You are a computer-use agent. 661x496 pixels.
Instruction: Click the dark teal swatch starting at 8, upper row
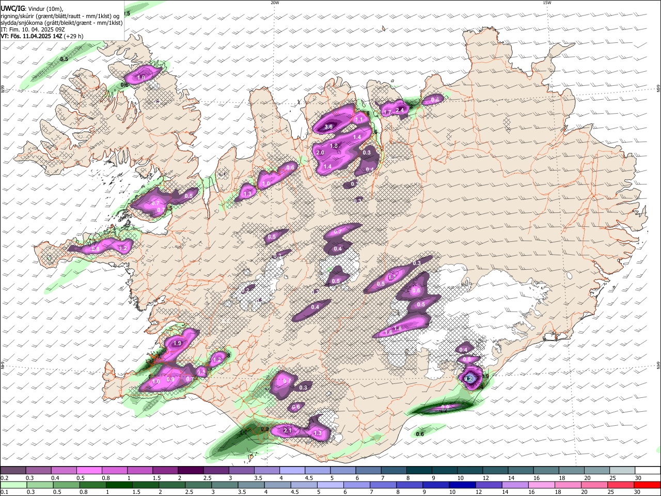coord(419,471)
